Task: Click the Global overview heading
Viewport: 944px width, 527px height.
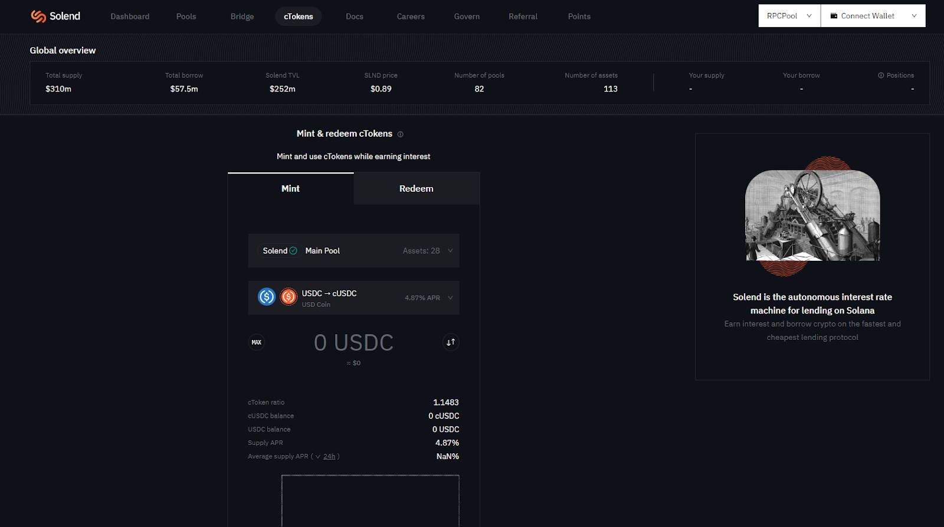Action: [63, 50]
